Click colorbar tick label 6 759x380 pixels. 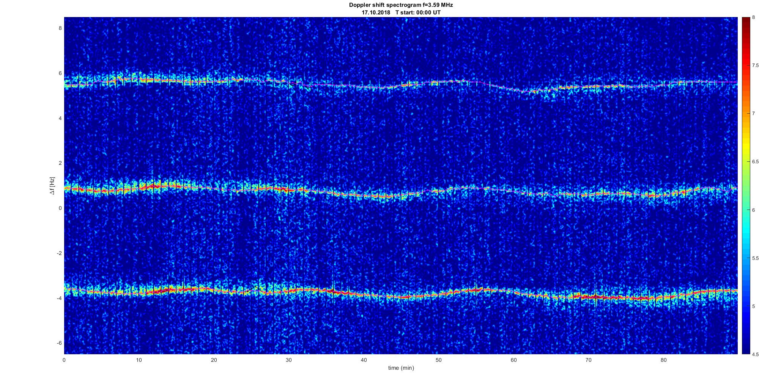pyautogui.click(x=753, y=210)
